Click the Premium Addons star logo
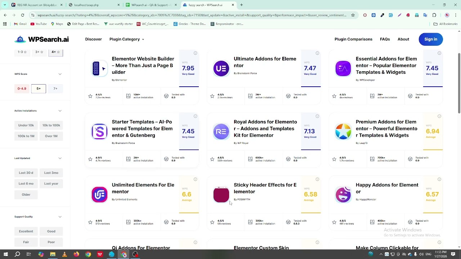Image resolution: width=461 pixels, height=259 pixels. pos(343,132)
